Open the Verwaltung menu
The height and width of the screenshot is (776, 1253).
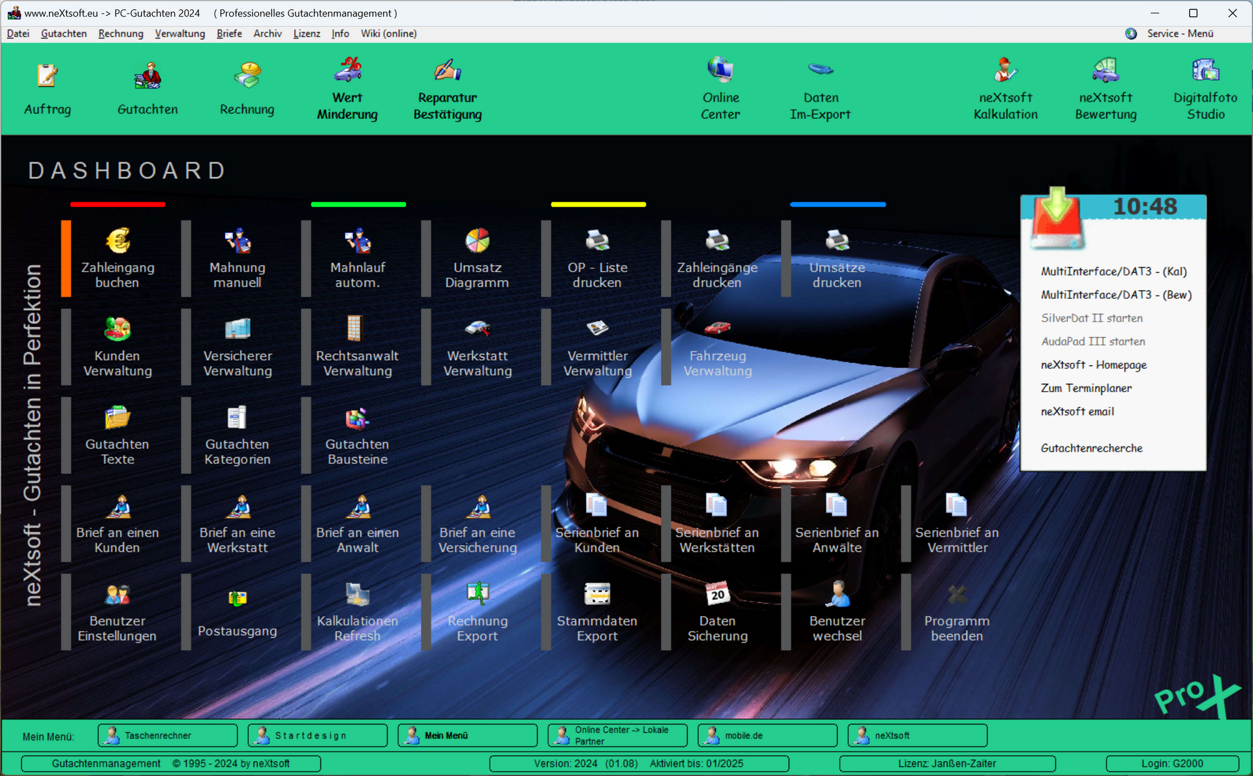pyautogui.click(x=179, y=33)
